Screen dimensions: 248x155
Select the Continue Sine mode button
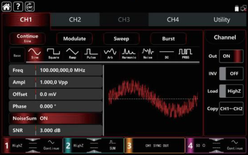(27, 38)
